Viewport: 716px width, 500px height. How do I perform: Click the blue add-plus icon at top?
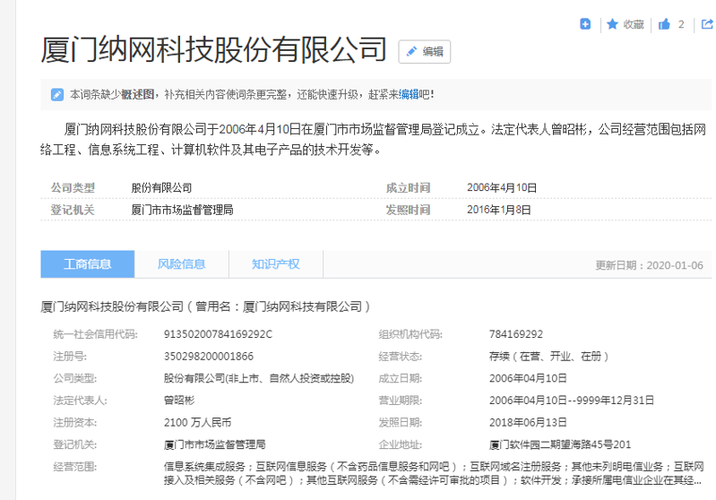(x=585, y=23)
